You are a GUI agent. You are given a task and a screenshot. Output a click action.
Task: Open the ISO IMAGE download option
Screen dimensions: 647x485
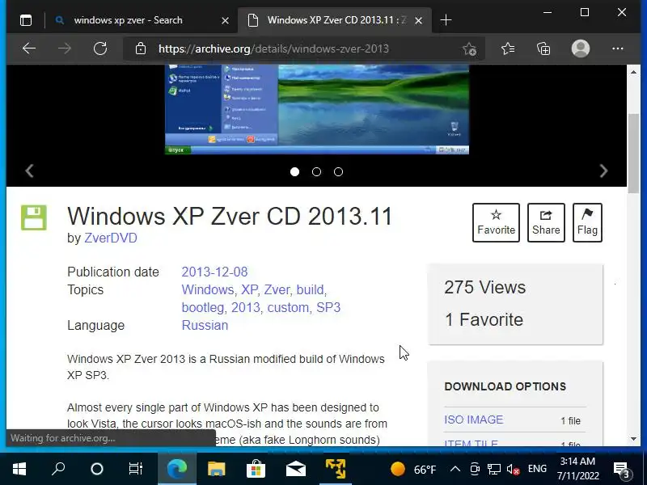click(x=474, y=420)
